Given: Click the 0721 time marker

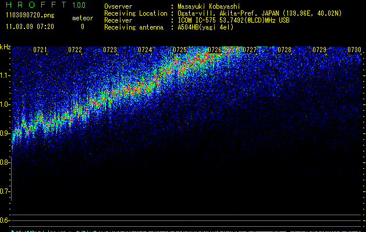Looking at the screenshot, I should coord(40,50).
